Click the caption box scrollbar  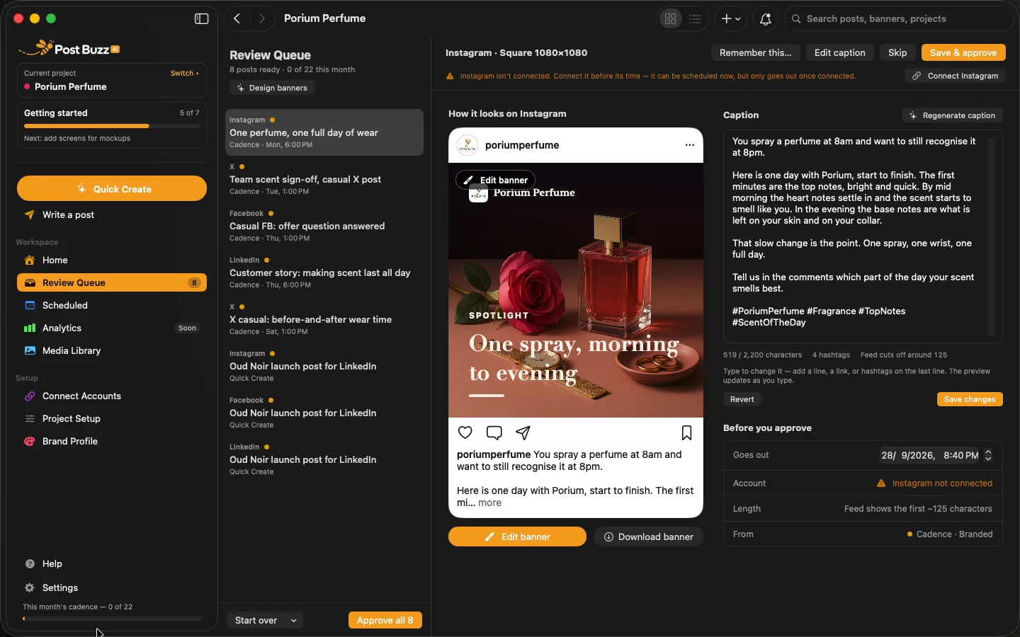(x=992, y=236)
